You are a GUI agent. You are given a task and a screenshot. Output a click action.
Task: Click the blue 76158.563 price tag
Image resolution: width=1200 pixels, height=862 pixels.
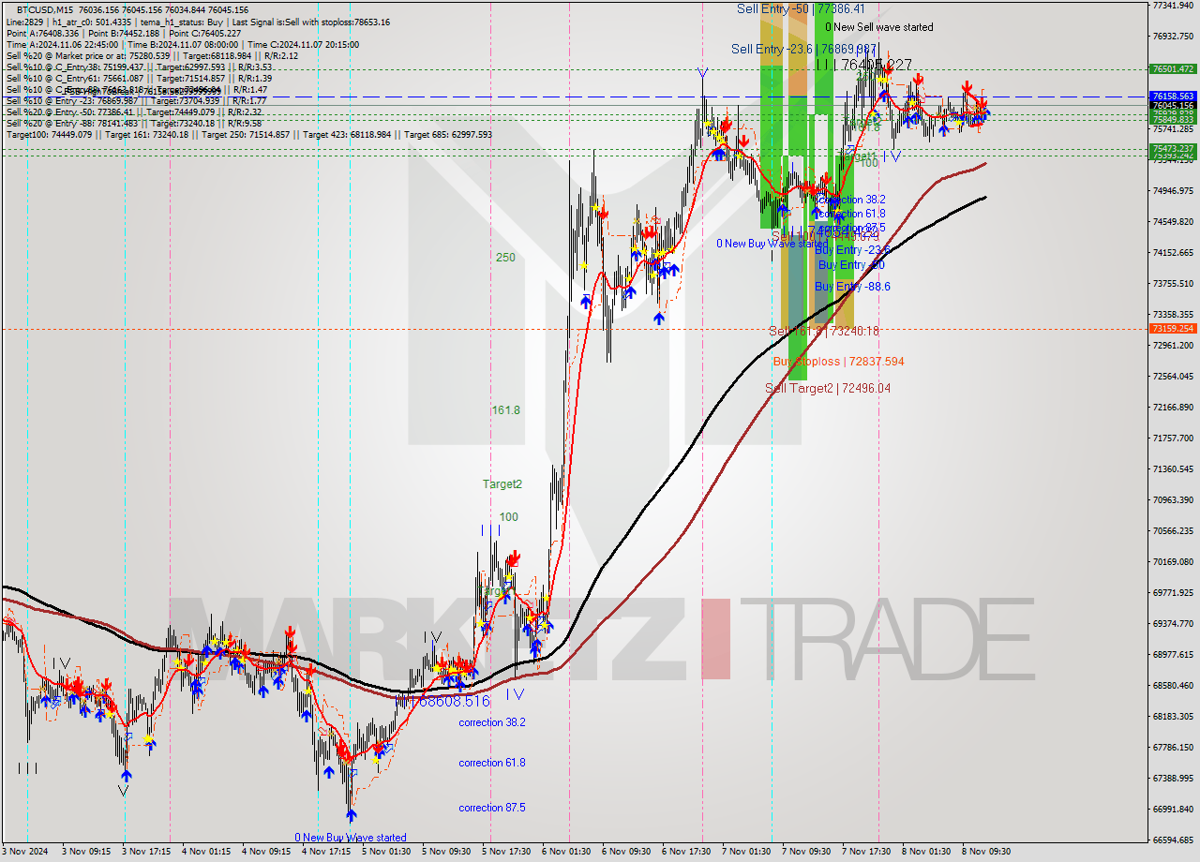pos(1173,96)
